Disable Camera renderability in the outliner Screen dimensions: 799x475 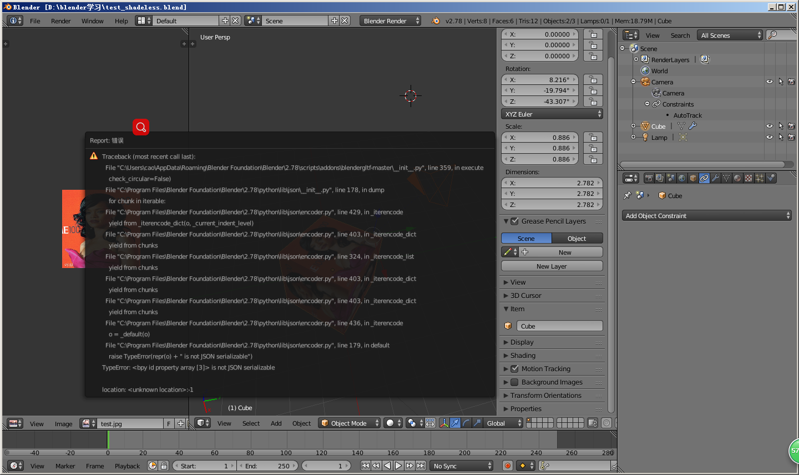(791, 82)
